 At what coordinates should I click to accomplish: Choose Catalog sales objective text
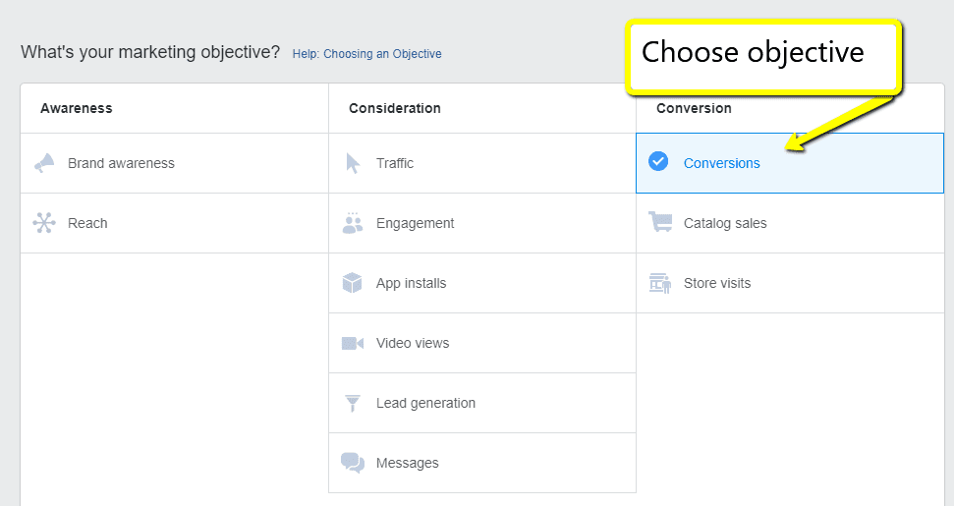[725, 223]
